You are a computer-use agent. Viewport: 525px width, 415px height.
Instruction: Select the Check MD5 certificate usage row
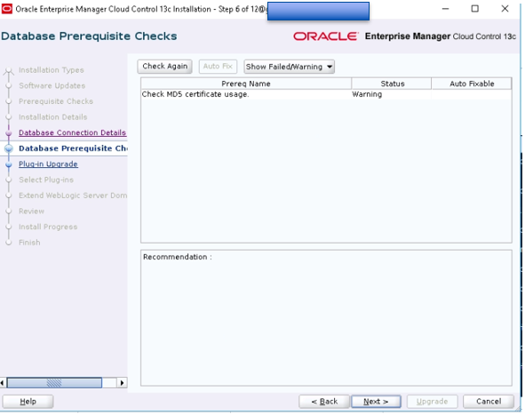click(326, 94)
